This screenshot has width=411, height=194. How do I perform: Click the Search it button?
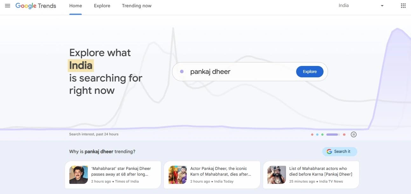(x=340, y=151)
